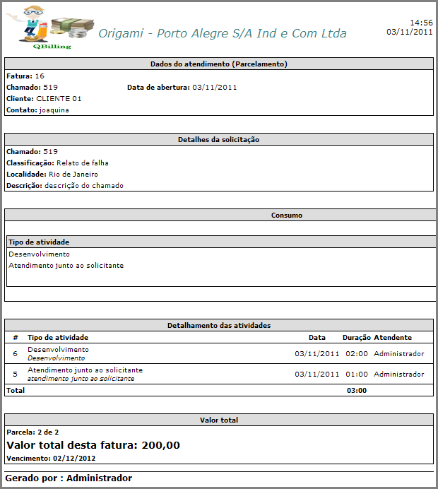Click the Detalhes da solicitação header
Viewport: 438px width, 489px height.
pos(218,140)
